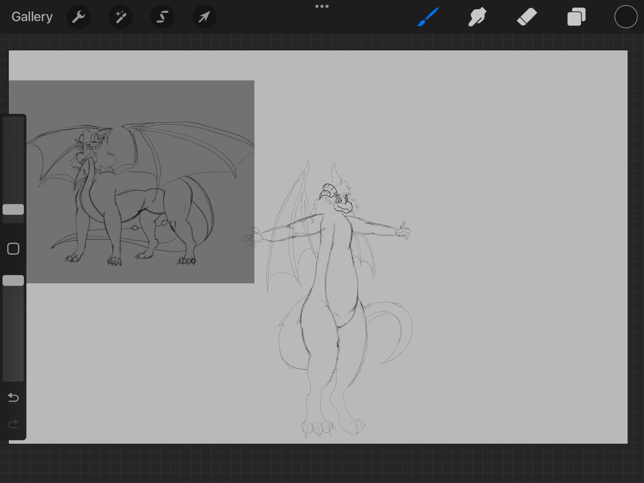The width and height of the screenshot is (644, 483).
Task: Click the brush opacity slider handle
Action: click(x=13, y=280)
